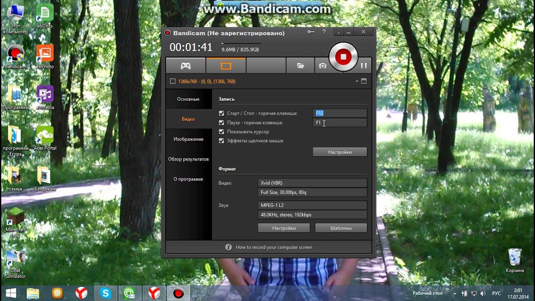Toggle Показывать курсор checkbox
The height and width of the screenshot is (301, 535).
click(222, 132)
